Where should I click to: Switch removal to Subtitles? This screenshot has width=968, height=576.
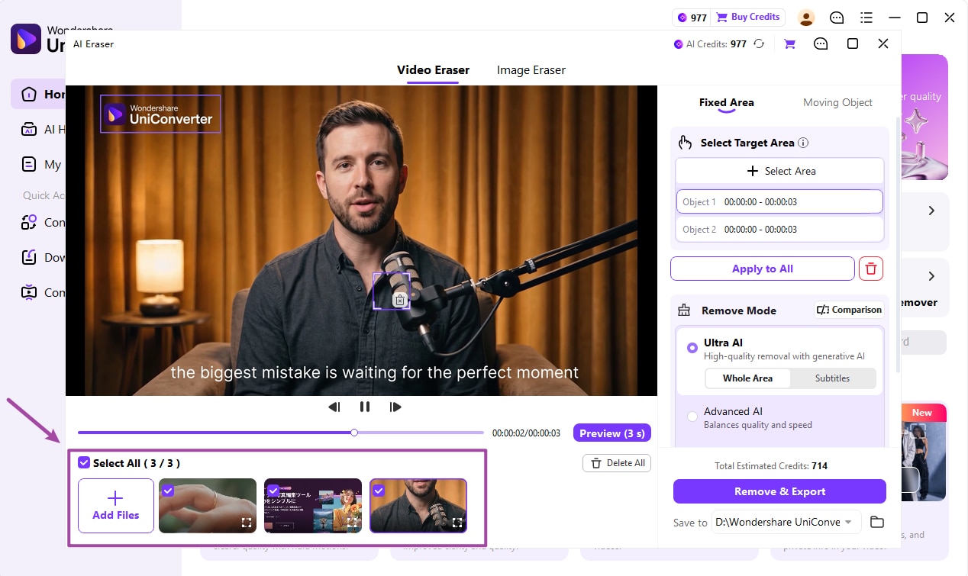(x=832, y=378)
